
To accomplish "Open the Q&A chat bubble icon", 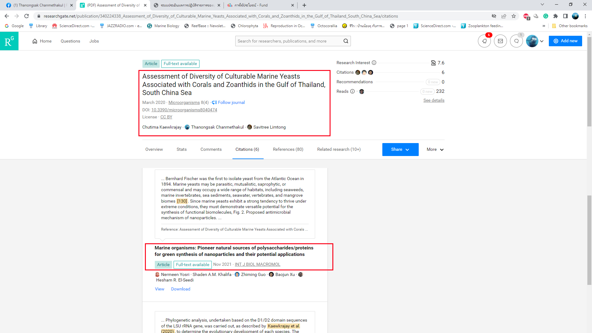I will (516, 41).
